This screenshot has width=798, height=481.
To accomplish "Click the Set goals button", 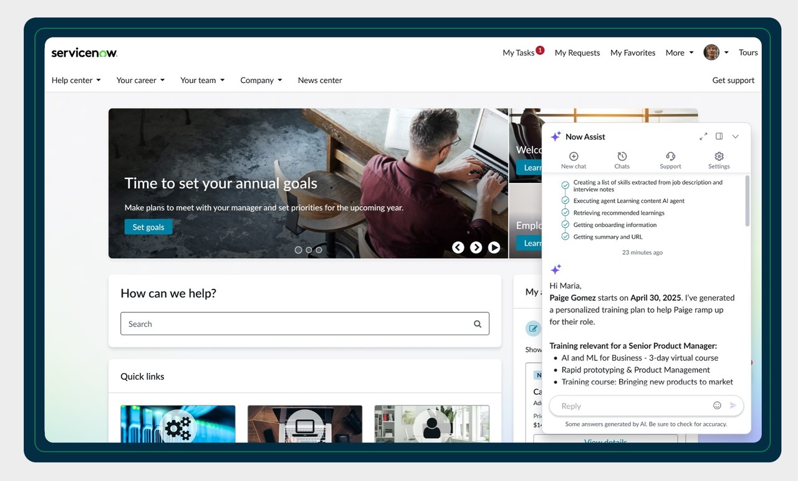I will [148, 227].
